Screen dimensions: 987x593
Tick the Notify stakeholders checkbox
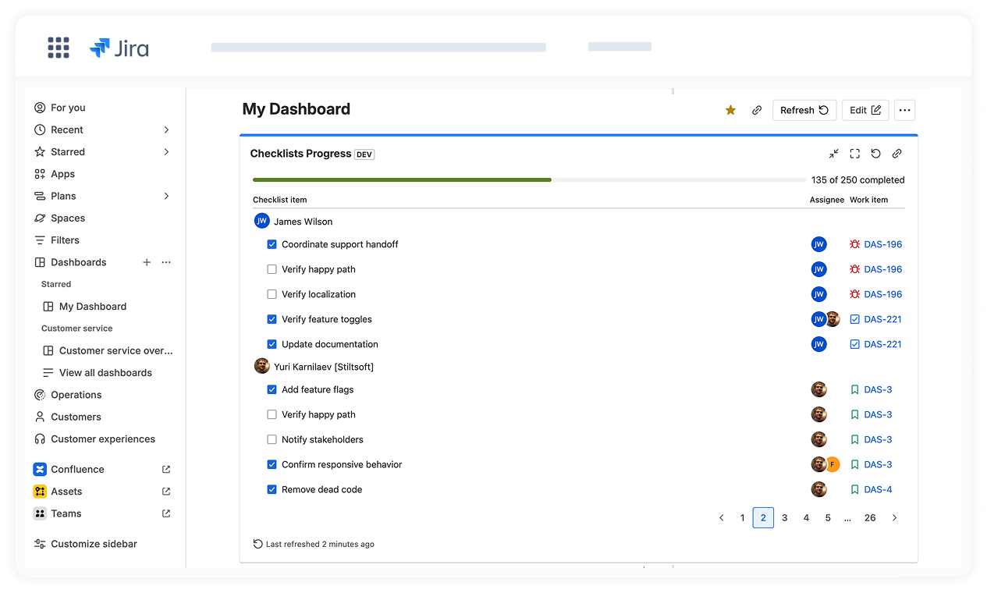coord(272,439)
